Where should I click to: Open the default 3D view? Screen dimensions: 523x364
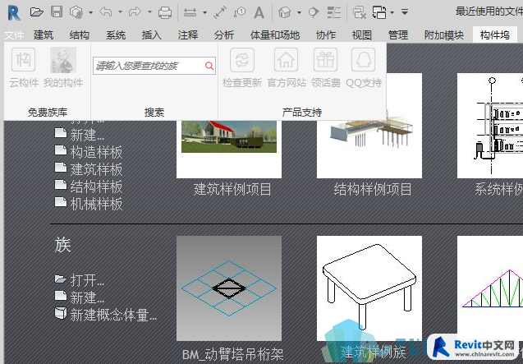point(285,12)
